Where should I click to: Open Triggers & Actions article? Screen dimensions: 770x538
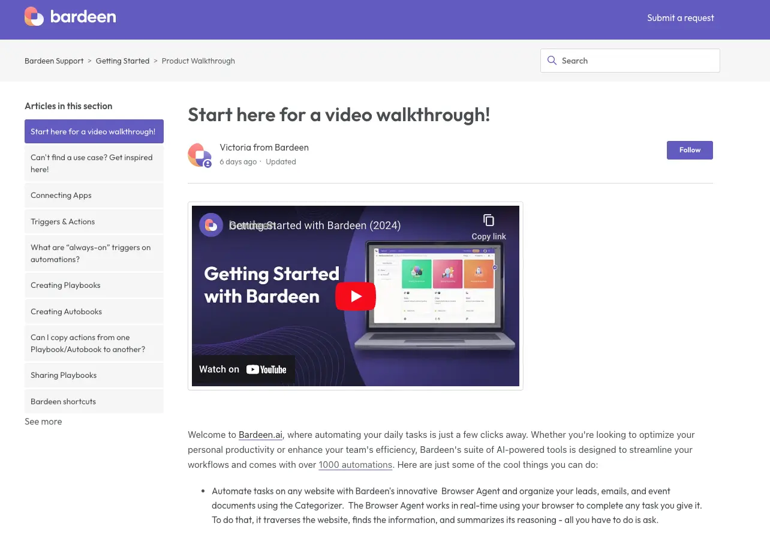tap(94, 221)
